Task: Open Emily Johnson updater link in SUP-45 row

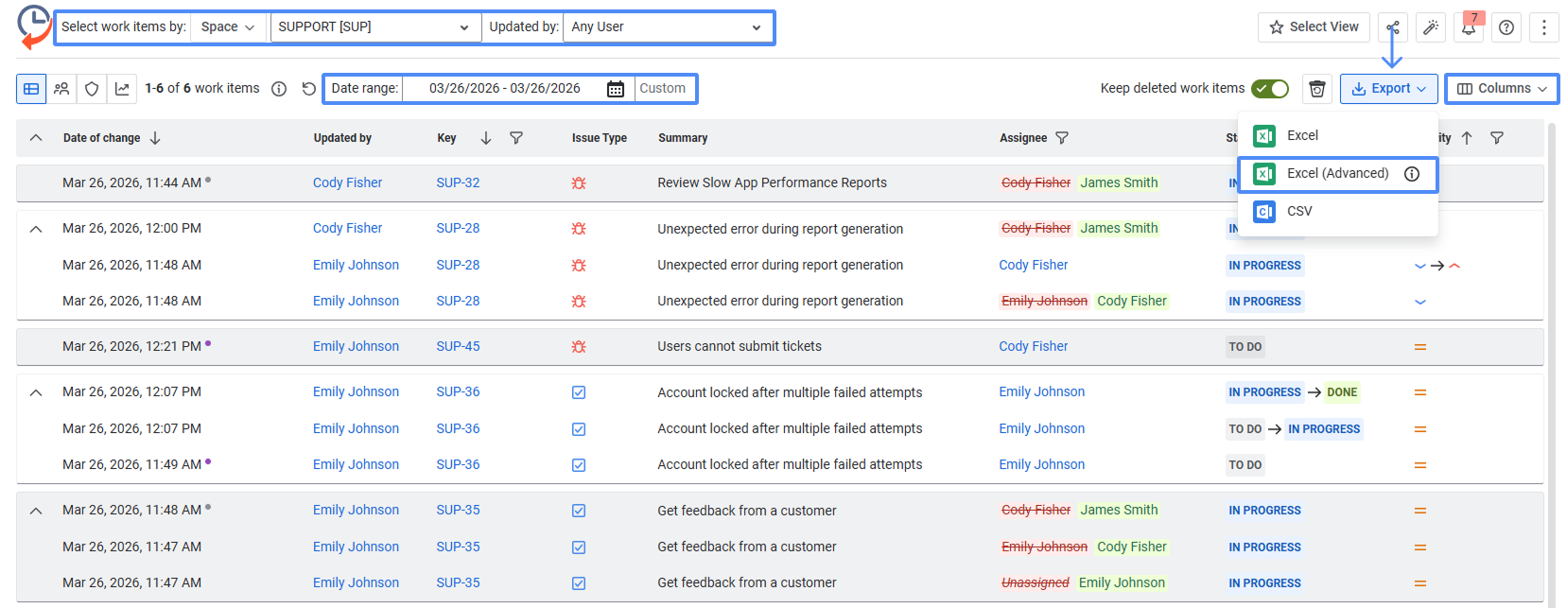Action: click(x=356, y=347)
